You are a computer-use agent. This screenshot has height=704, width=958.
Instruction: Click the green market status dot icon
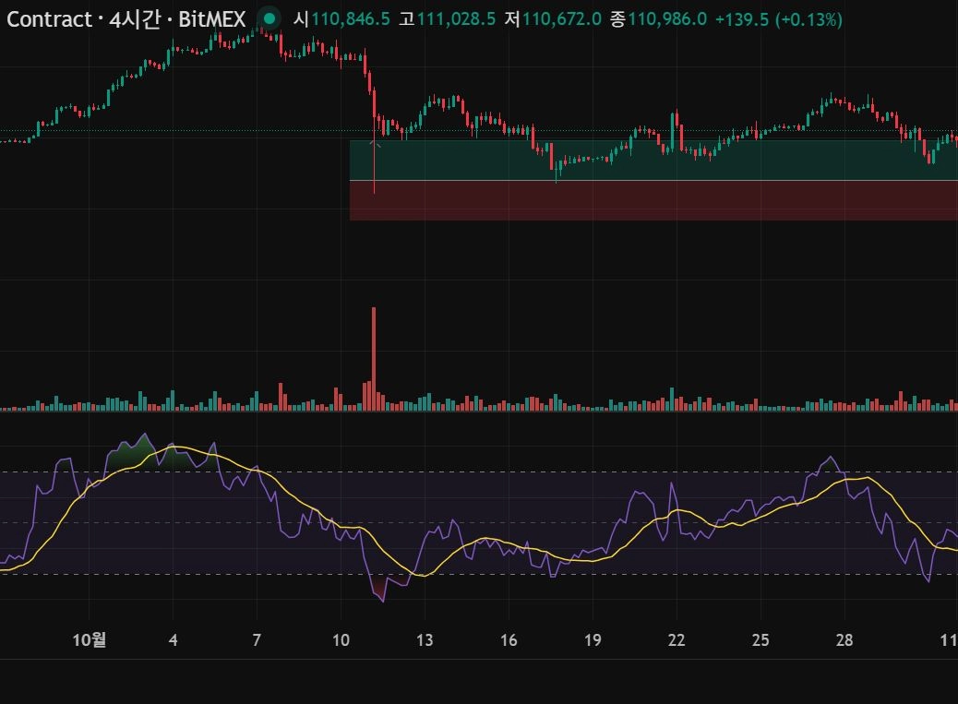click(269, 18)
